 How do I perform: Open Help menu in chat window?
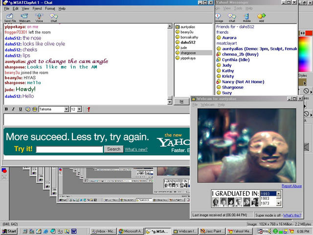click(x=62, y=9)
